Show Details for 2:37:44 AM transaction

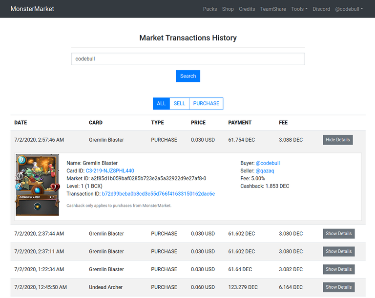(x=339, y=234)
